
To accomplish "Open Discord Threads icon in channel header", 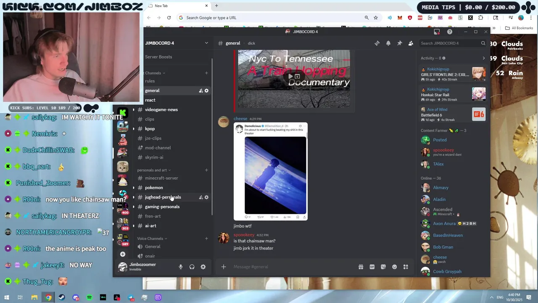I will tap(377, 43).
